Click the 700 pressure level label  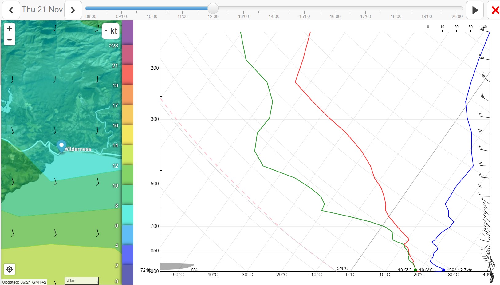(155, 226)
